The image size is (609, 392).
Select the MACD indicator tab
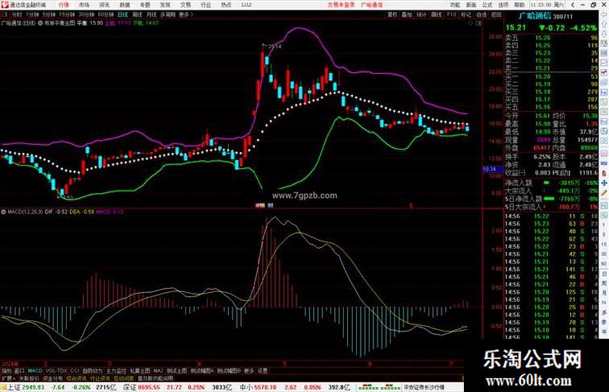click(35, 371)
